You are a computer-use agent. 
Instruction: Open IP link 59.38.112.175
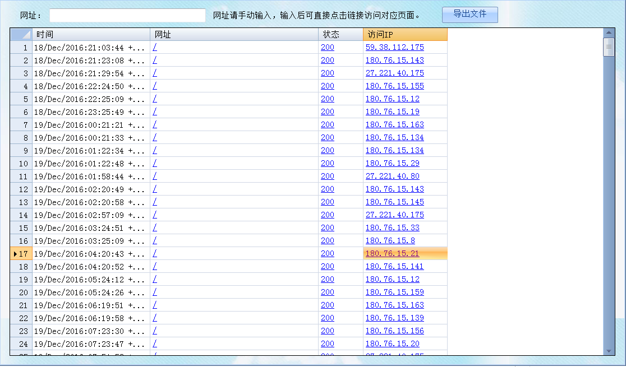click(x=394, y=48)
